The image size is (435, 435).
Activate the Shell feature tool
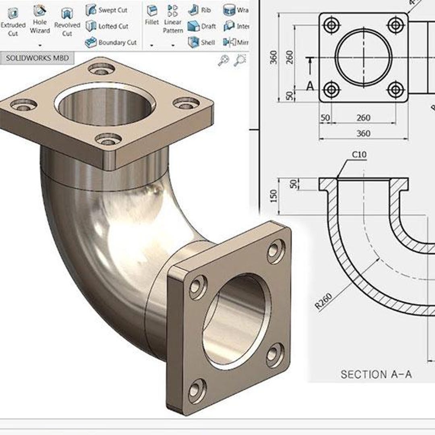tap(201, 42)
